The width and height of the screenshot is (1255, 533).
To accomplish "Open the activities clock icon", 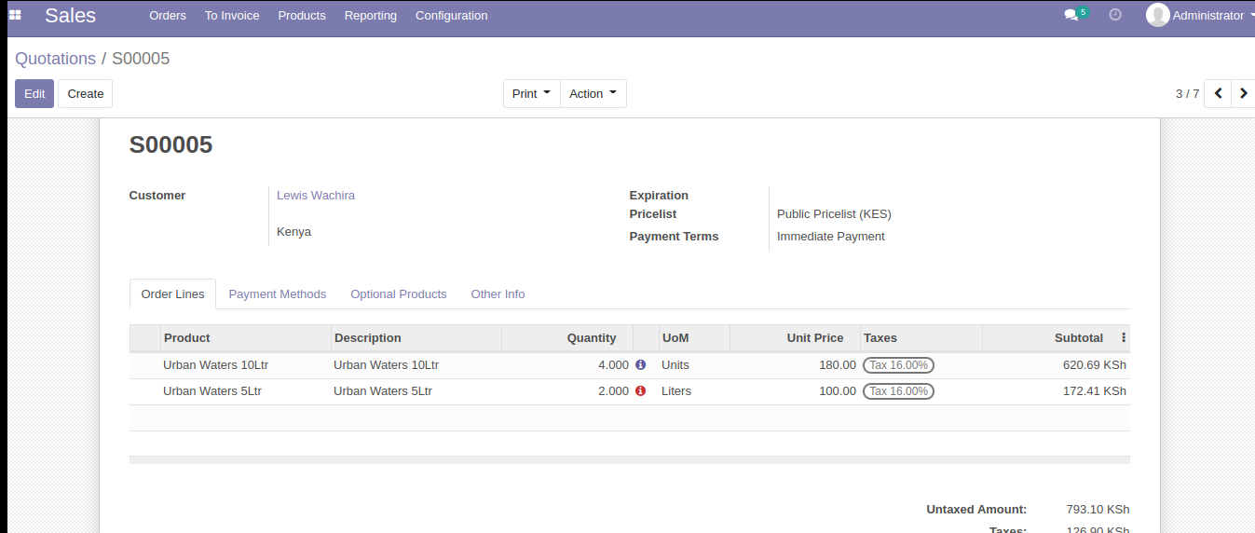I will [x=1115, y=15].
